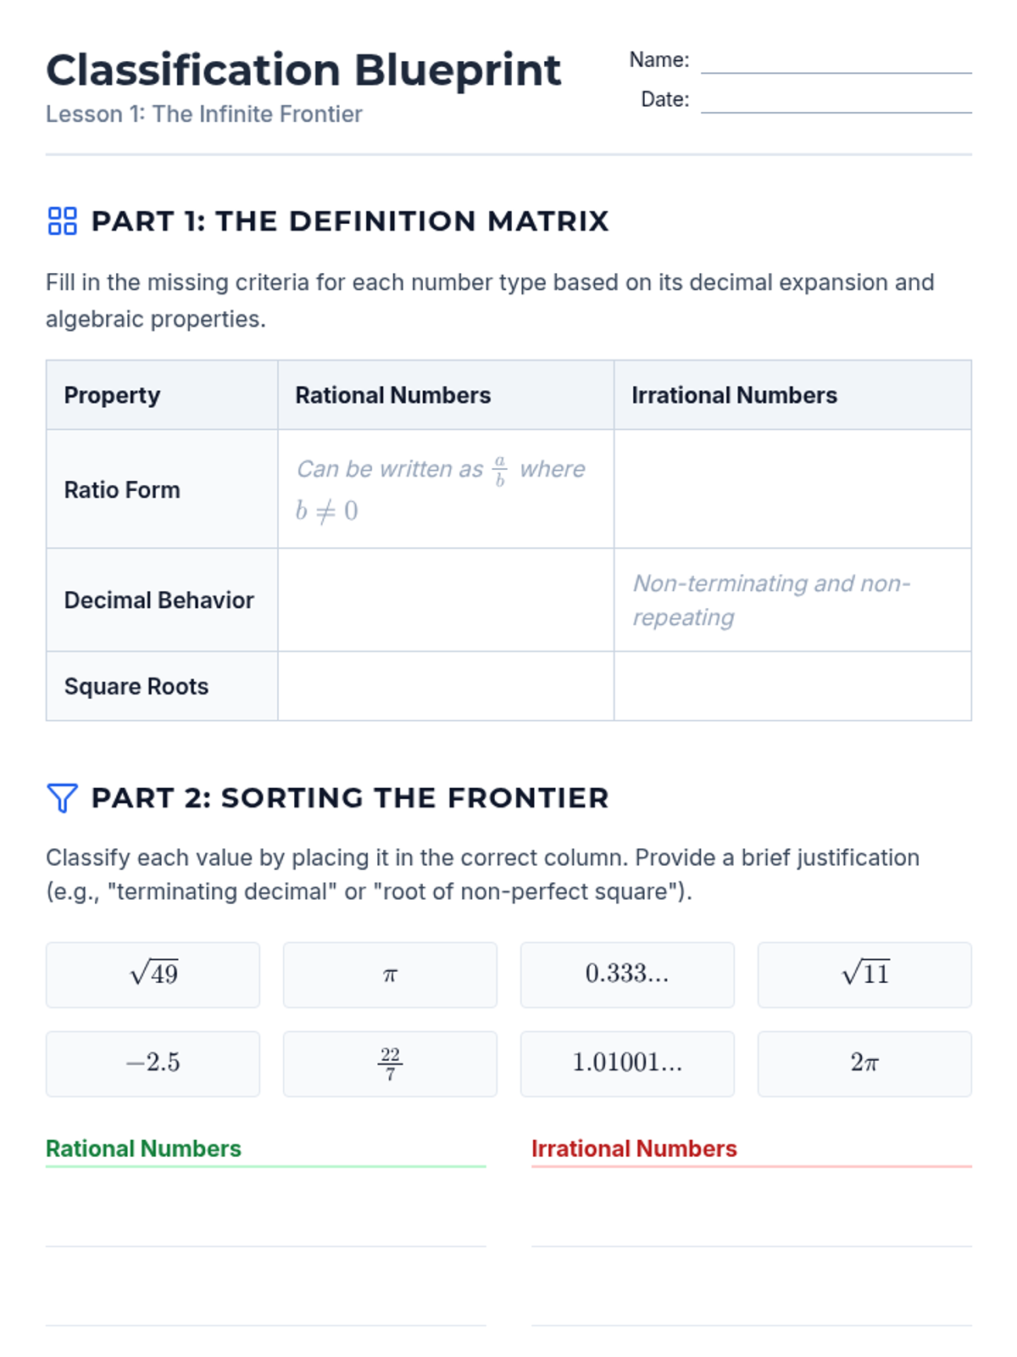Click the empty Irrational Ratio Form cell

tap(792, 489)
